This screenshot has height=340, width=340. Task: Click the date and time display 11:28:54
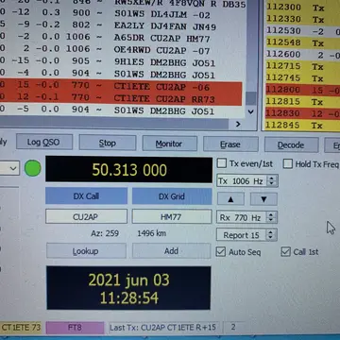(128, 288)
